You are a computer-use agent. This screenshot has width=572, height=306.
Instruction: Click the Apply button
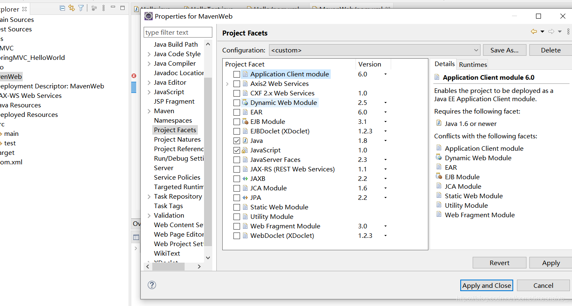(551, 263)
